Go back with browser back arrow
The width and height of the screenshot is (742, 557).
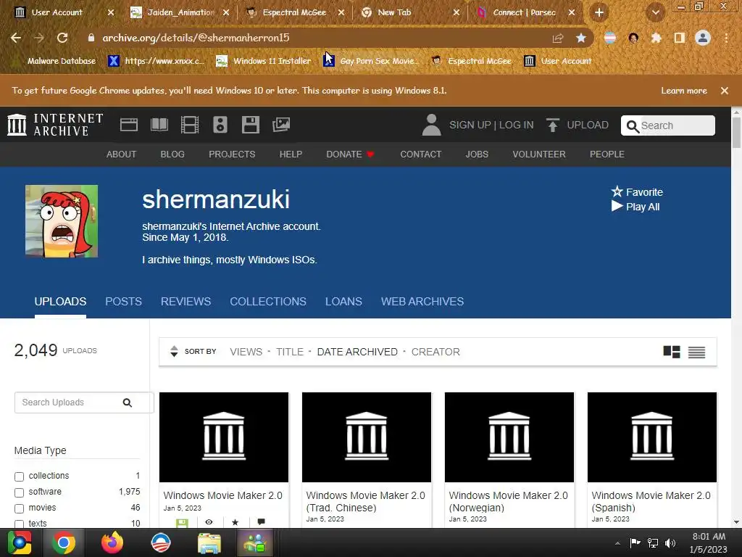(16, 38)
